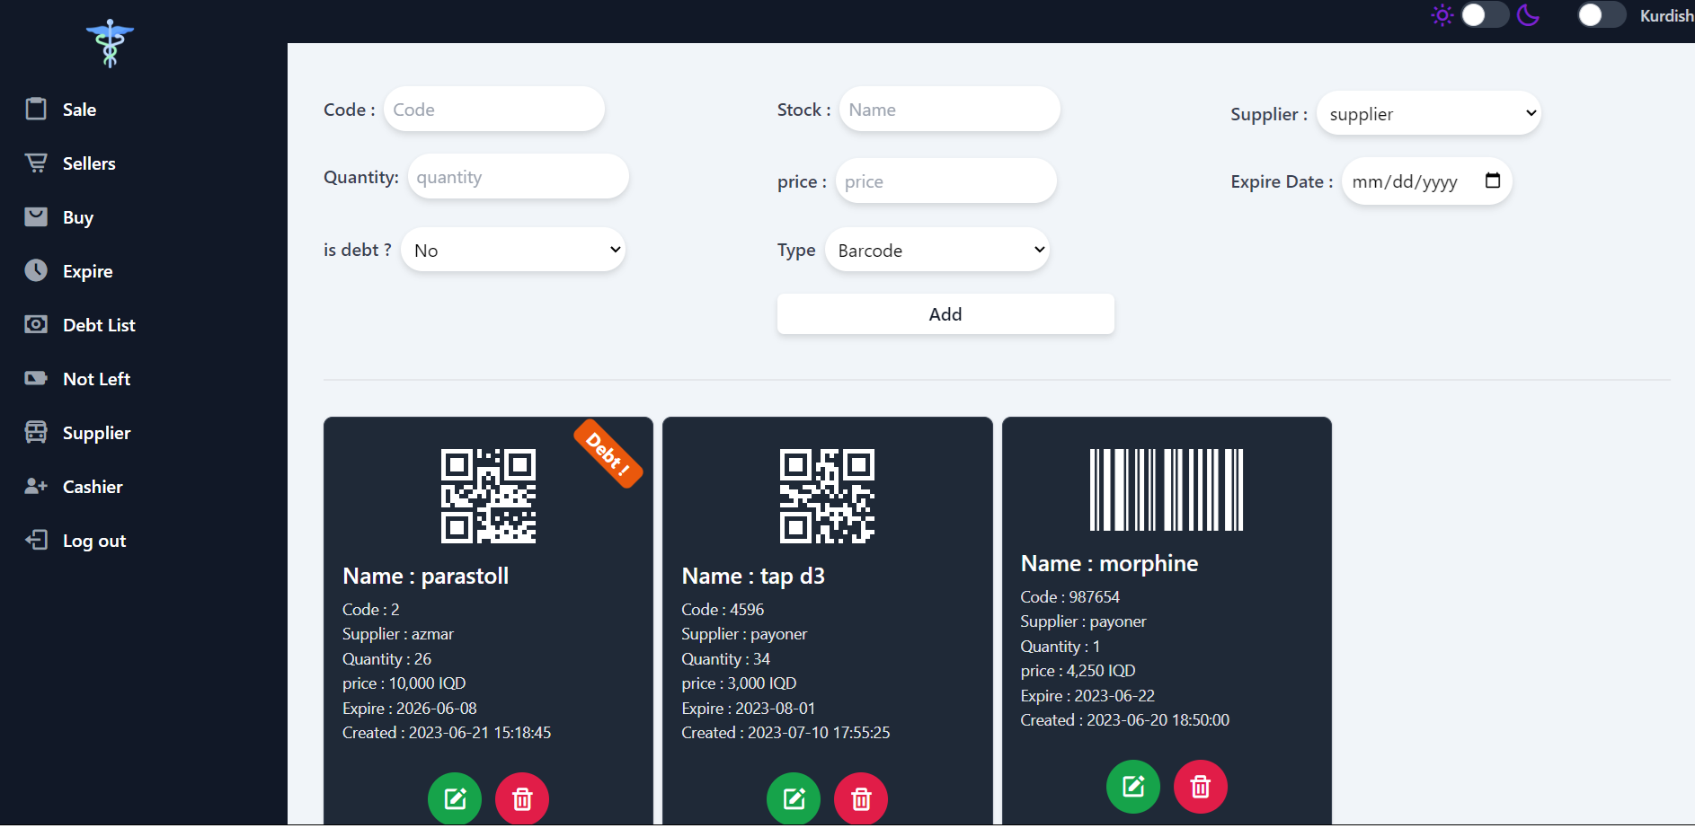
Task: Click the Sellers cart icon
Action: click(x=36, y=163)
